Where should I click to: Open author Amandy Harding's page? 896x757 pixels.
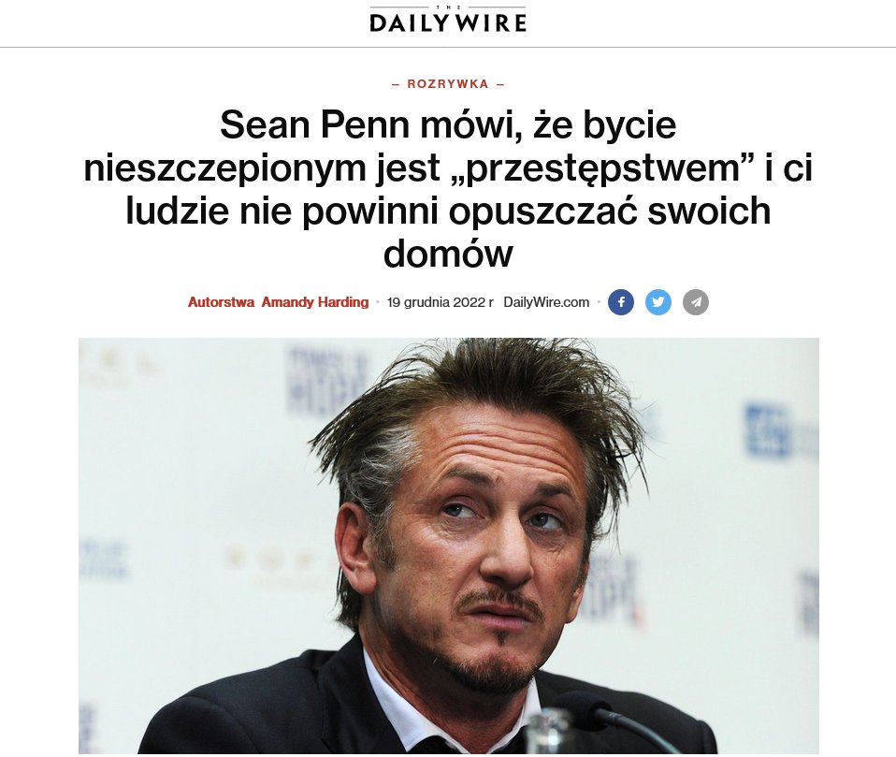(315, 302)
